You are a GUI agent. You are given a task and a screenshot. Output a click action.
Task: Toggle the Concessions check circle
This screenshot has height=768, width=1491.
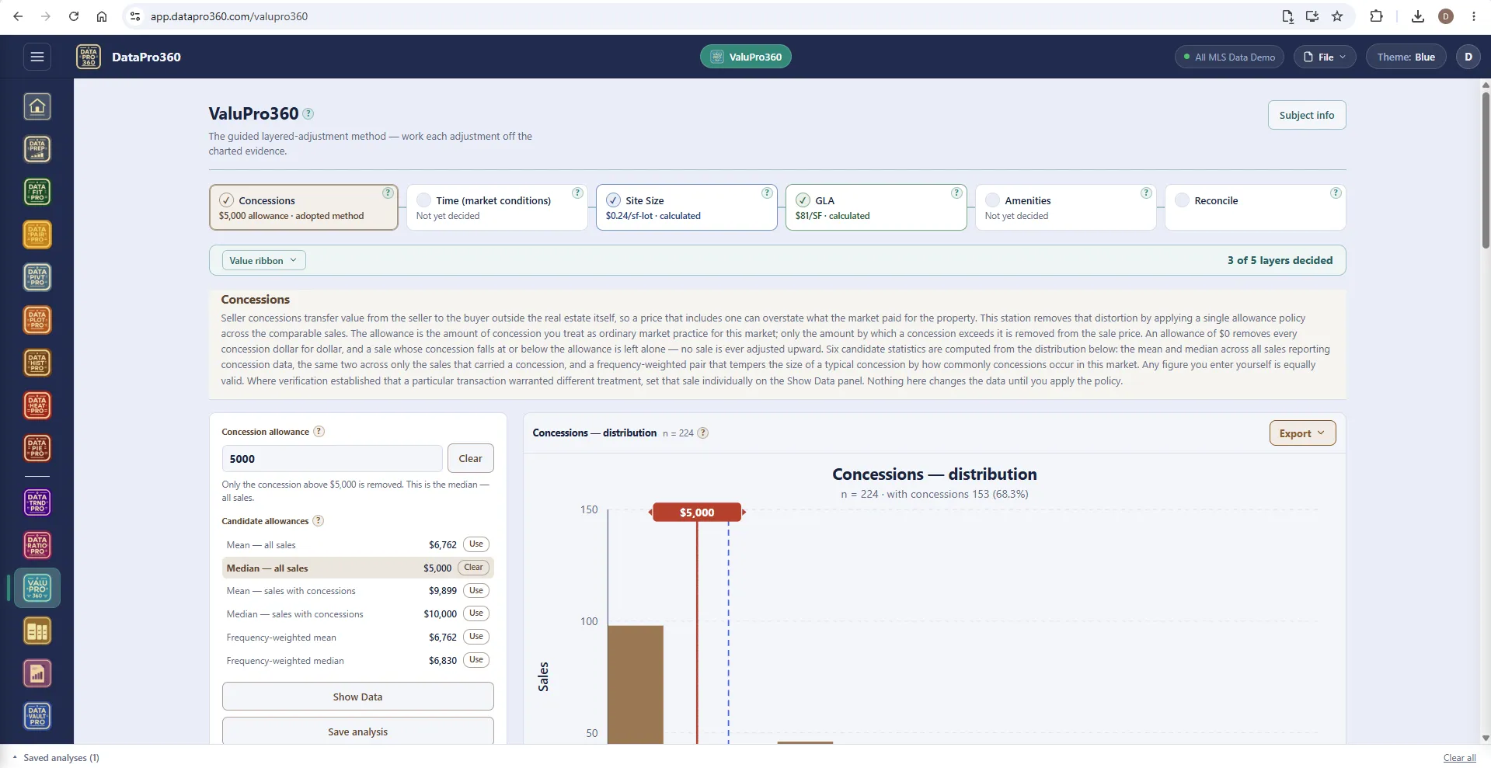point(226,200)
